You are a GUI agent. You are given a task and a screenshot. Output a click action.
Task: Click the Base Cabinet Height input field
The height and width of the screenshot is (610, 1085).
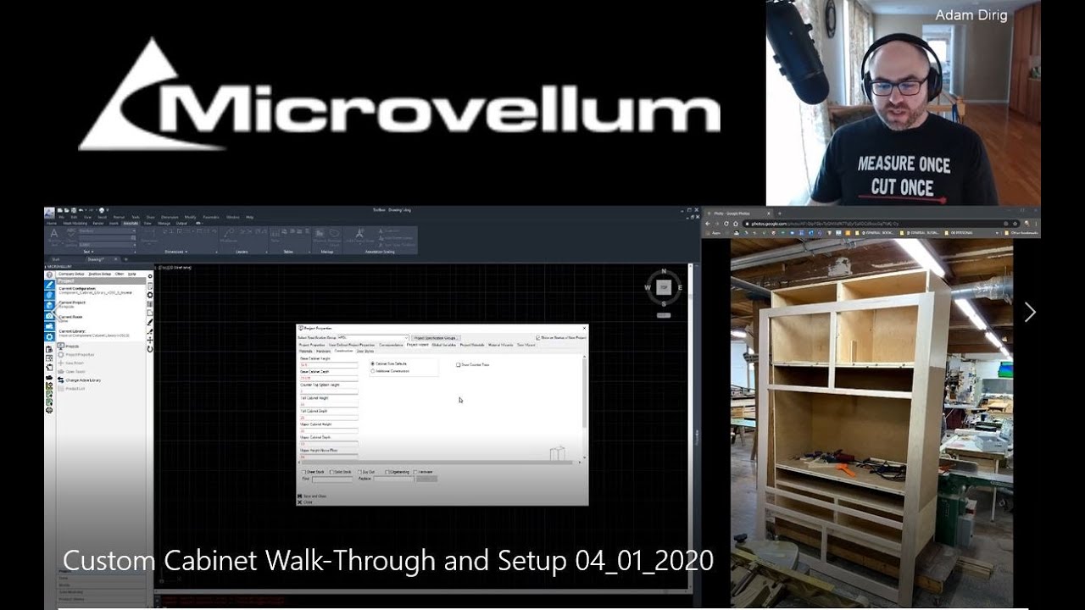pyautogui.click(x=329, y=365)
